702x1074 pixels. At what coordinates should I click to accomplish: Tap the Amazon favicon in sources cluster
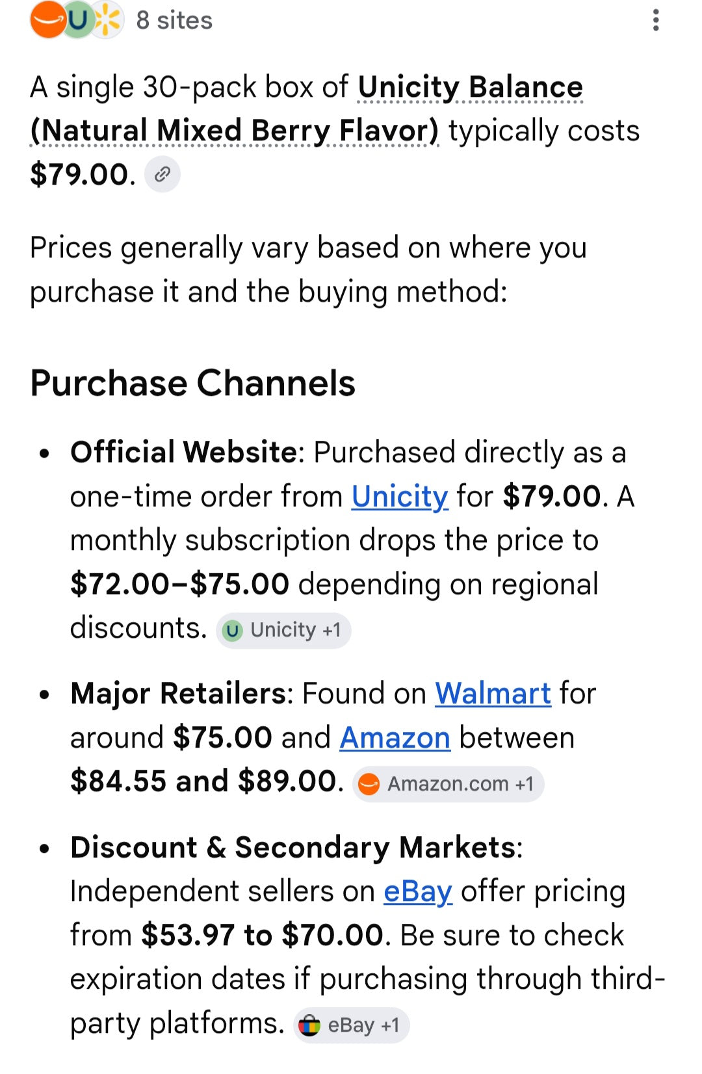[47, 20]
